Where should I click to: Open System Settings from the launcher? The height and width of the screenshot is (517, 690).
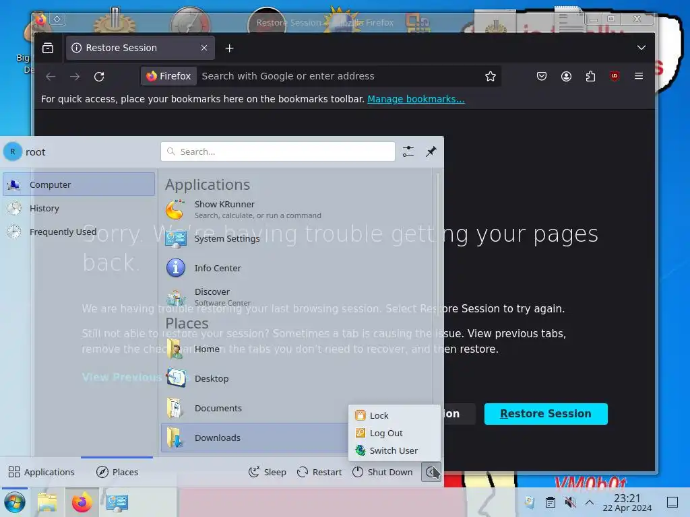point(297,238)
